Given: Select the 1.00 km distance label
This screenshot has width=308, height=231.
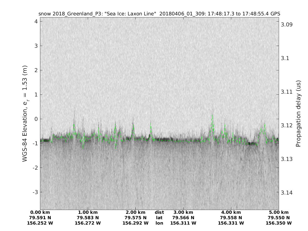Looking at the screenshot, I should (x=88, y=213).
